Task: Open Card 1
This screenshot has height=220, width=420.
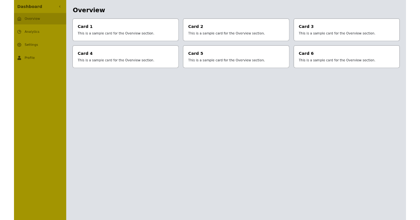Action: point(125,30)
